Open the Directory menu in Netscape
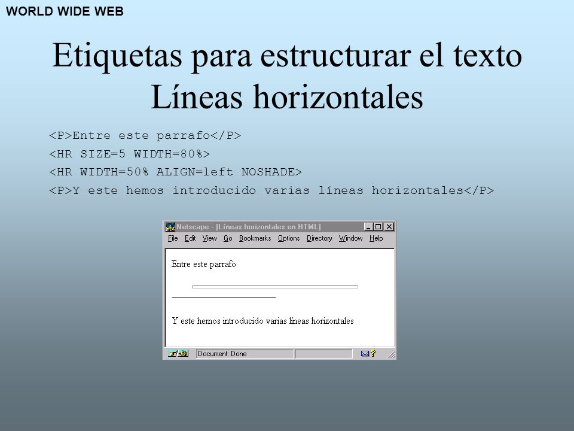The height and width of the screenshot is (431, 574). coord(319,239)
